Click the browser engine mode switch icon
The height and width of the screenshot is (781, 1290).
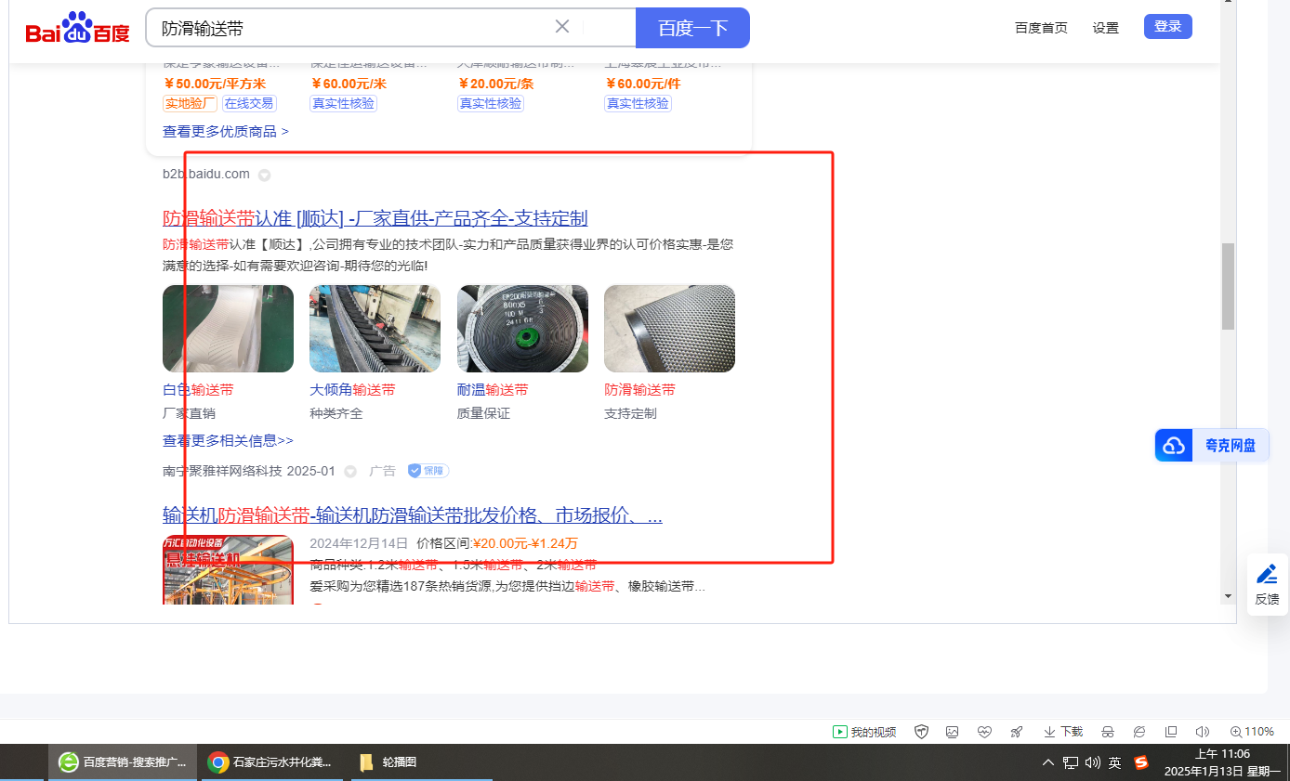tap(1139, 732)
